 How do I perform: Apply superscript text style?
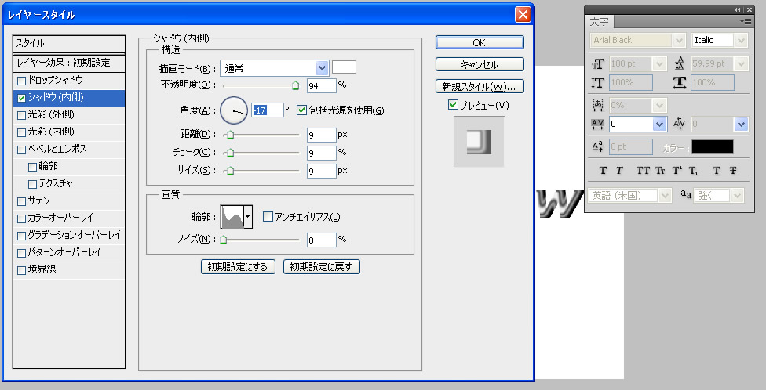point(677,171)
